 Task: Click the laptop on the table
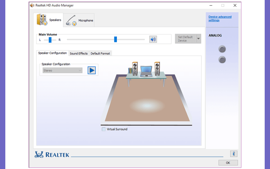pyautogui.click(x=146, y=71)
